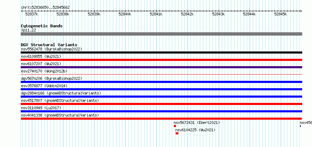This screenshot has width=312, height=147.
Task: Open nsv5562478 (ByrskaBishop2022) label
Action: click(x=52, y=49)
